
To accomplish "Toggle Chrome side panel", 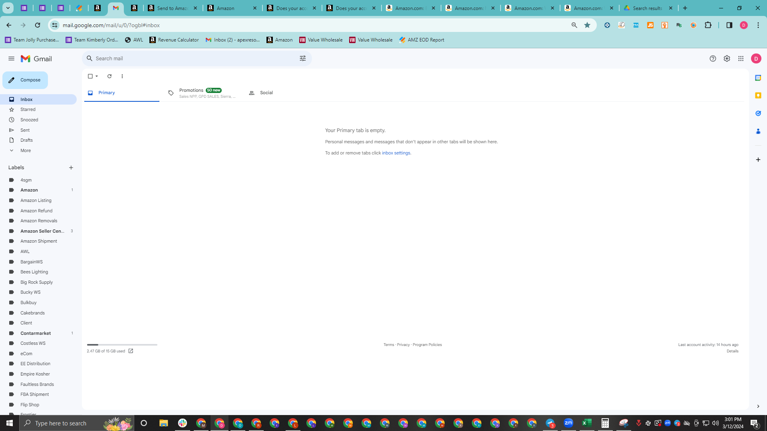I will (729, 25).
